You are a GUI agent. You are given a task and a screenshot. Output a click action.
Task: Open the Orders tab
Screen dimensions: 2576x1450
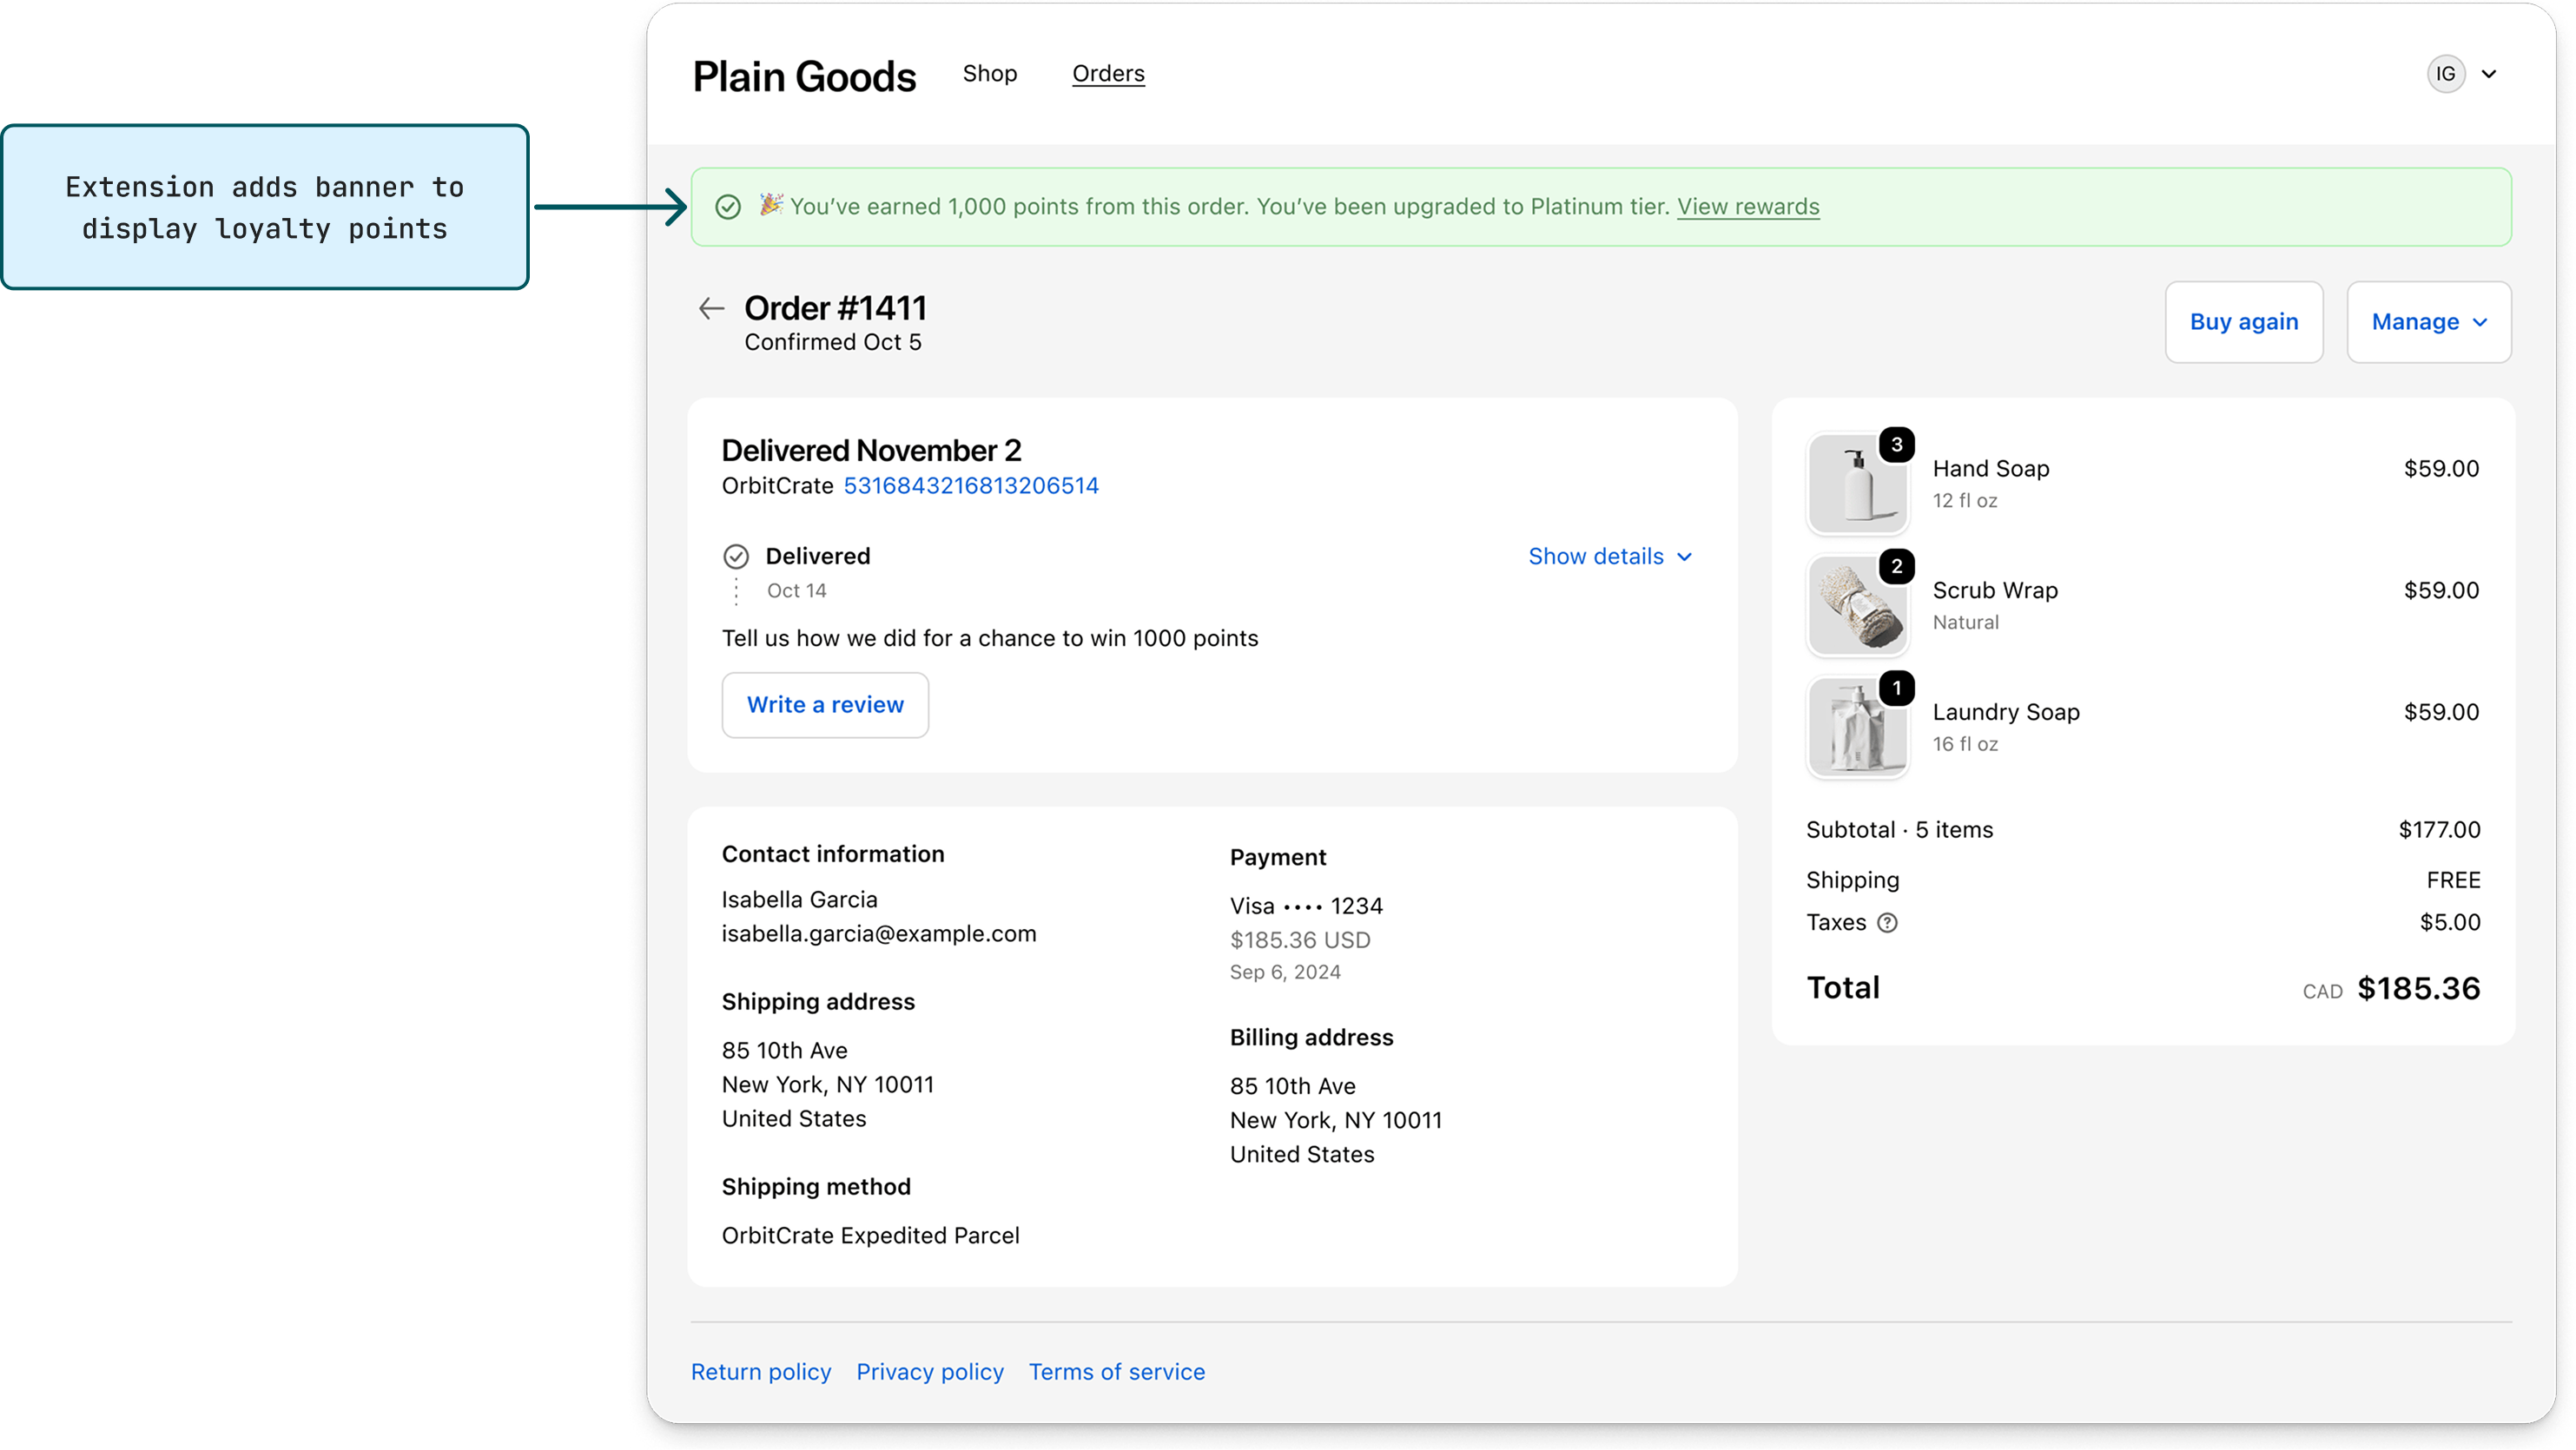coord(1108,73)
